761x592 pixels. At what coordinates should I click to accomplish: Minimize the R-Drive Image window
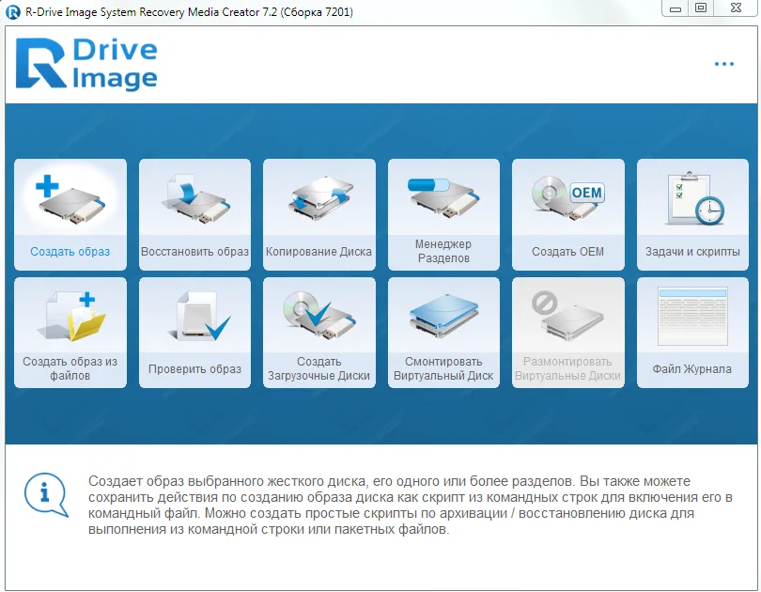(675, 8)
